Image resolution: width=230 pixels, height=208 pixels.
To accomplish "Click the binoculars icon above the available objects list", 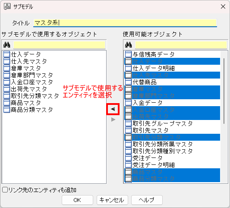I will pyautogui.click(x=129, y=45).
